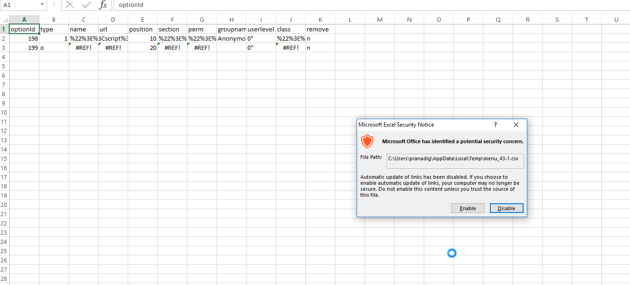The image size is (630, 285).
Task: Select row 28 header
Action: (x=5, y=279)
